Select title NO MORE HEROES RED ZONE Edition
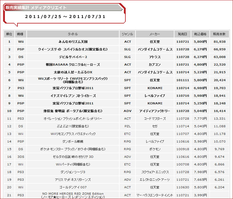Screen dimensions: 233x199 pos(73,195)
